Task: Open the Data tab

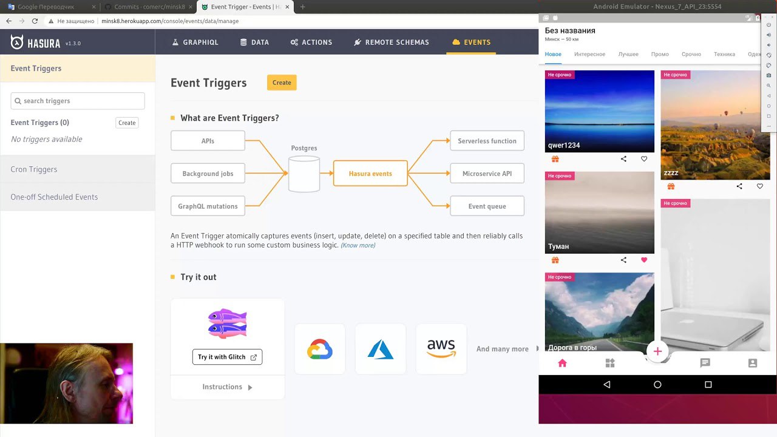Action: 254,42
